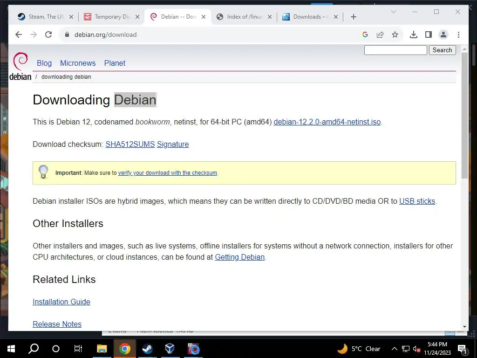Viewport: 477px width, 358px height.
Task: Share this page using the share icon
Action: (380, 34)
